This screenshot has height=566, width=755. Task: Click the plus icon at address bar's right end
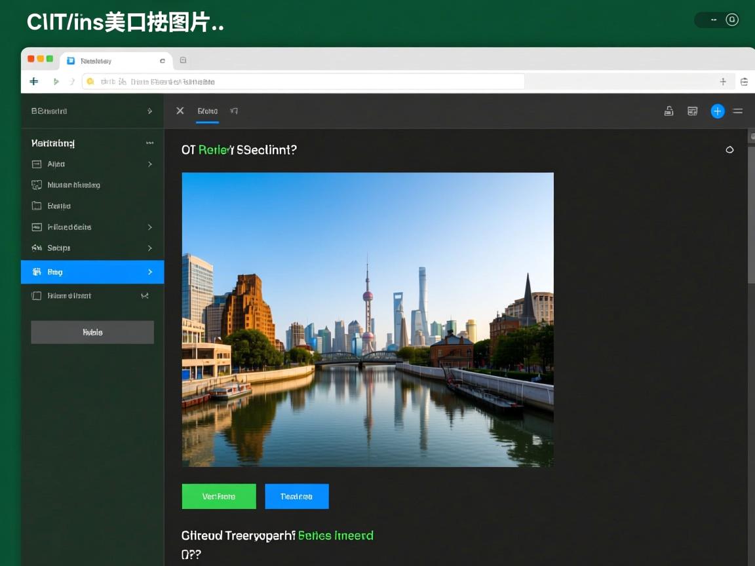click(x=723, y=82)
